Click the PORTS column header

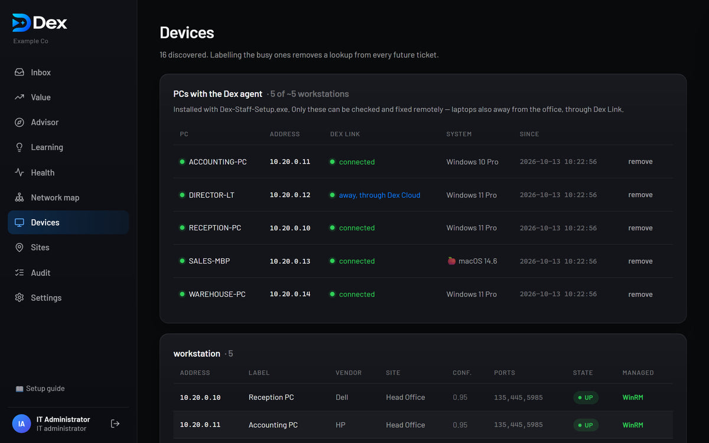pos(505,373)
